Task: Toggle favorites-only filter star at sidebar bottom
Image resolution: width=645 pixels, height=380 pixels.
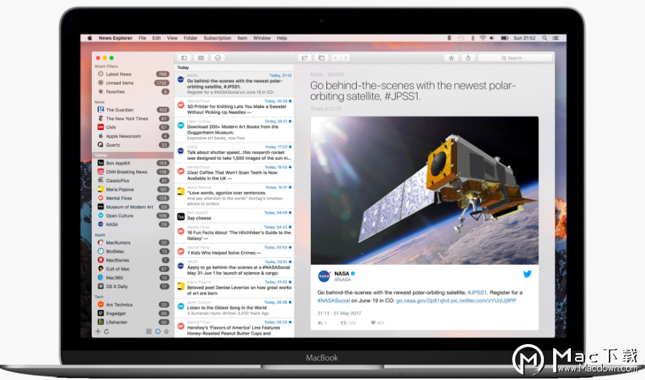Action: click(166, 331)
